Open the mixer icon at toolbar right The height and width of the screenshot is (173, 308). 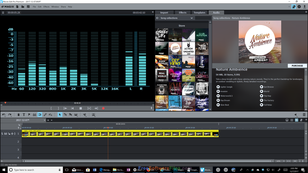(x=304, y=115)
